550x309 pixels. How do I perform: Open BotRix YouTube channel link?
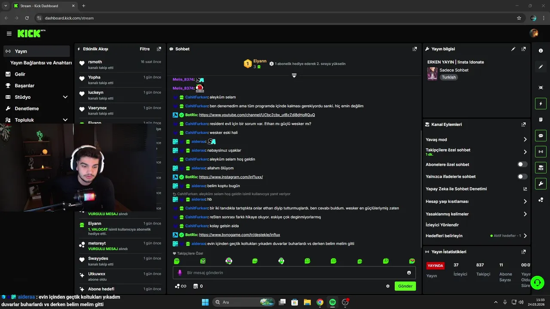coord(257,115)
